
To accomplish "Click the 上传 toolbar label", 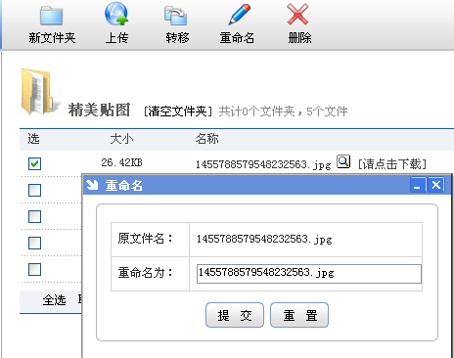I will coord(116,38).
